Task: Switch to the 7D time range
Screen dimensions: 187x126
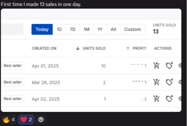Action: pos(73,29)
